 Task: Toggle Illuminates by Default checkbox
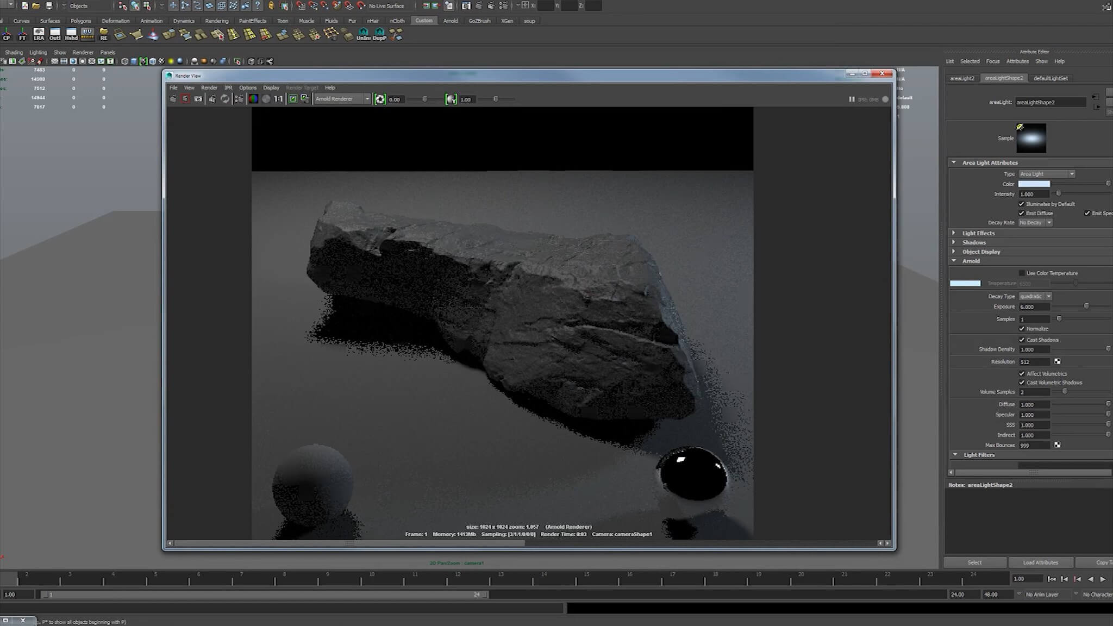[1021, 204]
